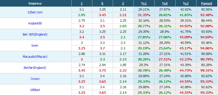Screen dimensions: 218x95
Task: Open the bwin bookmaker link
Action: click(x=35, y=45)
